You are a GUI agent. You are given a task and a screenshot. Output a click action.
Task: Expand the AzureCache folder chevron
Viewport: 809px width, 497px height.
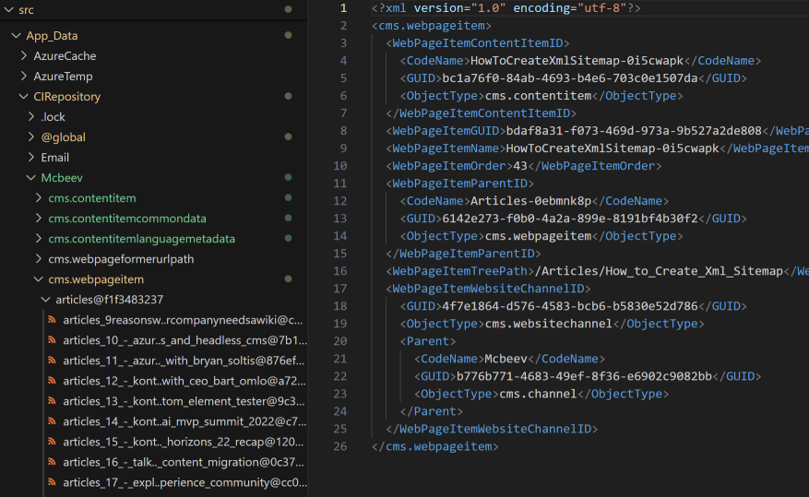click(24, 55)
